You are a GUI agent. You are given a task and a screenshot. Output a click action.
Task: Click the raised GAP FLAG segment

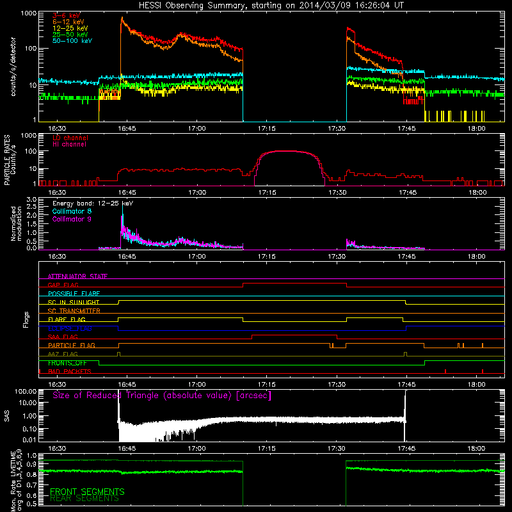coord(294,284)
